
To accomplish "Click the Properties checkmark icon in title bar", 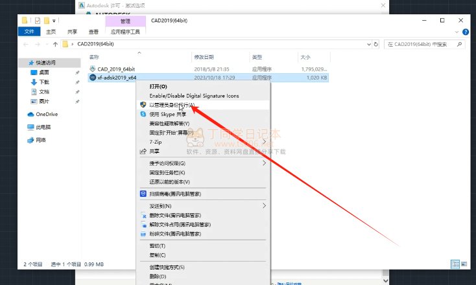I will (x=38, y=21).
